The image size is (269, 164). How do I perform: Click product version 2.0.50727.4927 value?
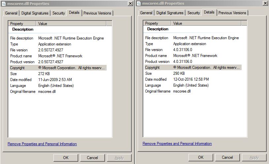click(x=50, y=62)
